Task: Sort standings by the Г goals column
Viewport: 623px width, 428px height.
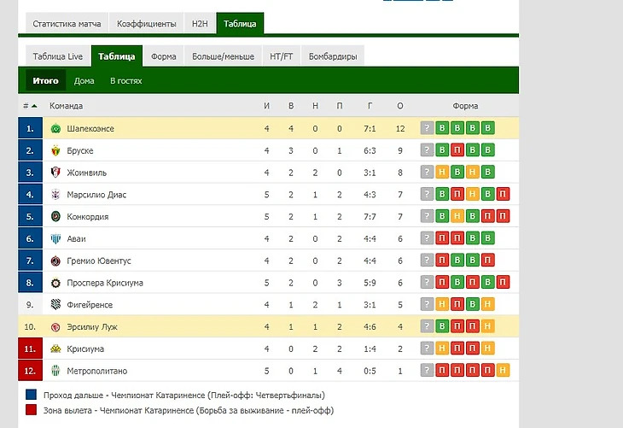Action: pos(370,106)
